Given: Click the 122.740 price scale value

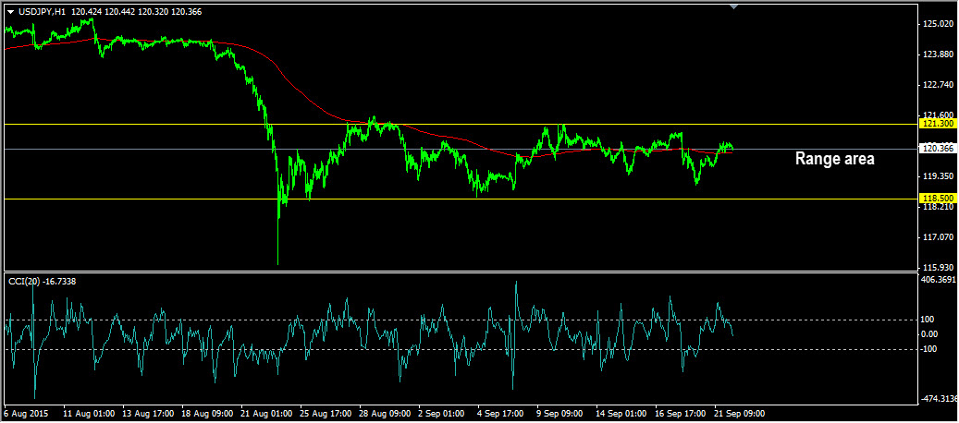Looking at the screenshot, I should pos(937,84).
